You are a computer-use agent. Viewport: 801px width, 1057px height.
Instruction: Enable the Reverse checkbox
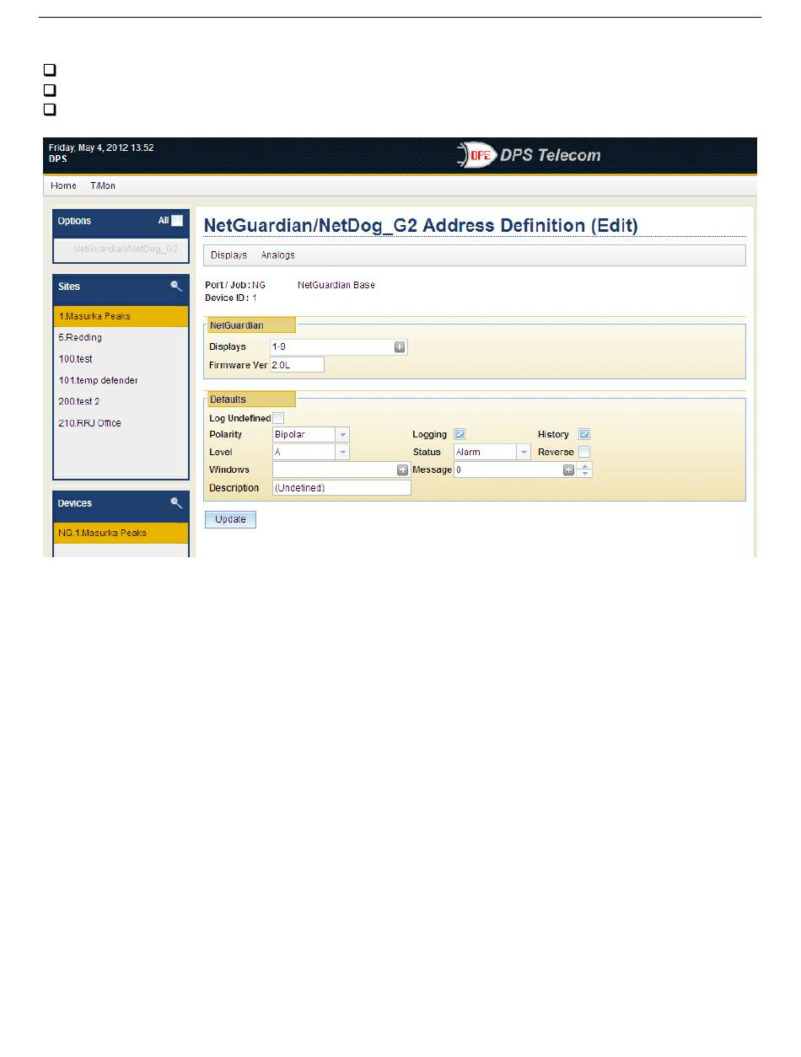(584, 452)
